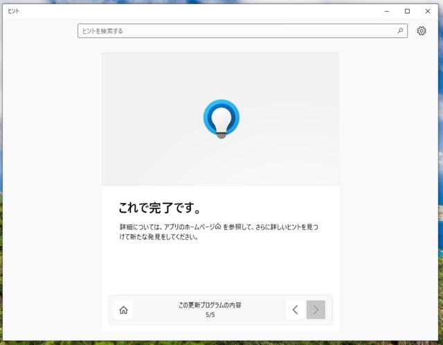Viewport: 443px width, 345px height.
Task: Click the lightbulb tips illustration
Action: (221, 118)
